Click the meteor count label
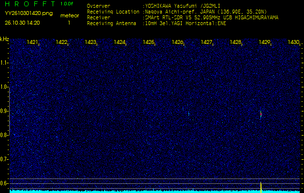 70,16
